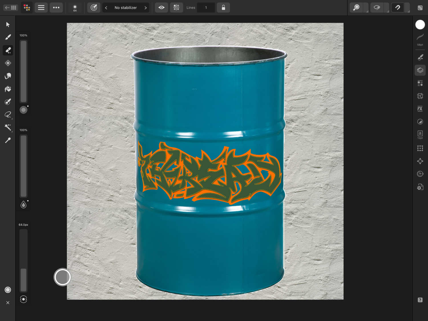This screenshot has height=321, width=428.
Task: Toggle the symmetry lock icon
Action: [x=223, y=8]
